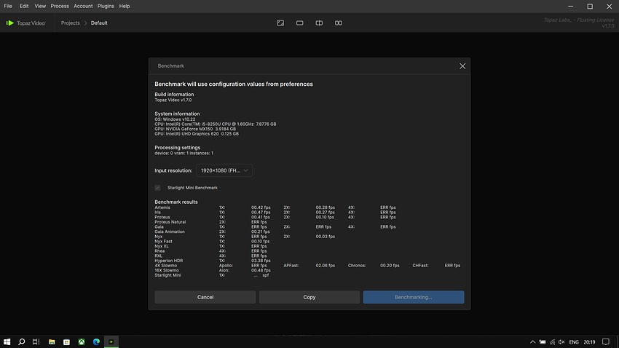Click the Starlight Mini result row
This screenshot has width=619, height=348.
(x=212, y=275)
